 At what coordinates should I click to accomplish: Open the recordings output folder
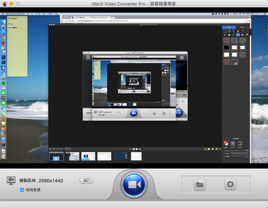coord(199,185)
